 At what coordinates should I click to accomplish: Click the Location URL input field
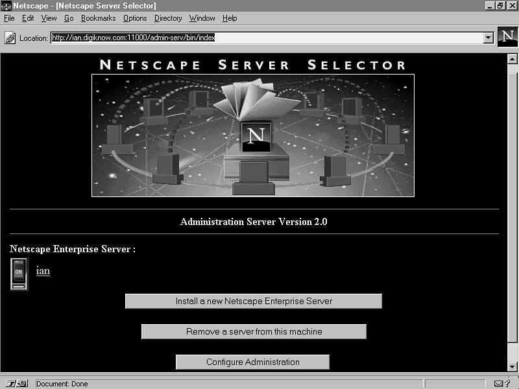click(x=267, y=38)
